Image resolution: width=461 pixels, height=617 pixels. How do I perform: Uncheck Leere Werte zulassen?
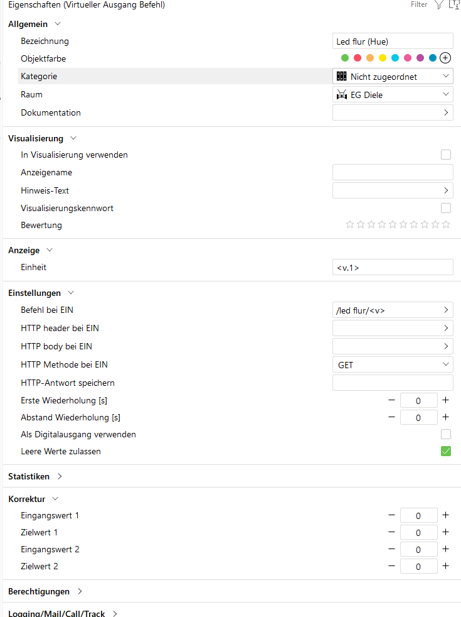pos(446,451)
